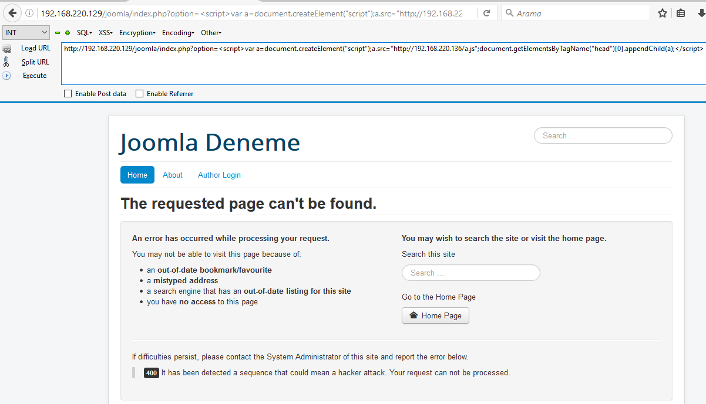This screenshot has height=404, width=706.
Task: Expand the Encoding menu
Action: pyautogui.click(x=179, y=33)
